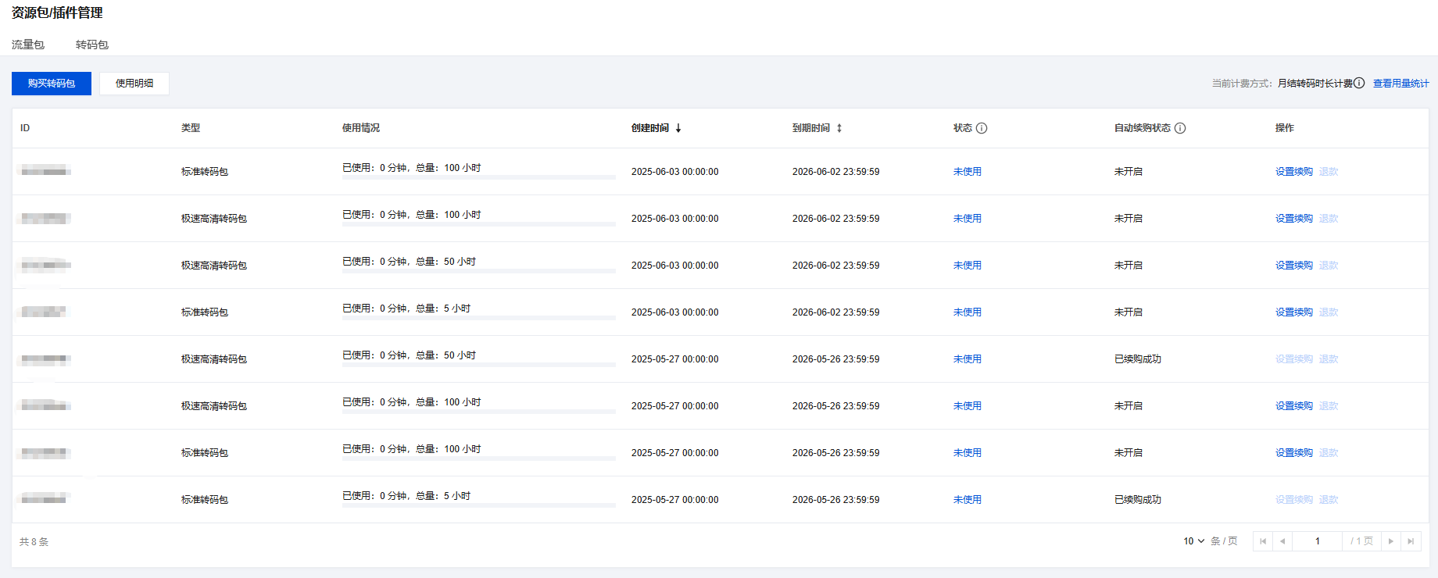The image size is (1438, 578).
Task: Click usage progress bar of first row
Action: tap(478, 178)
